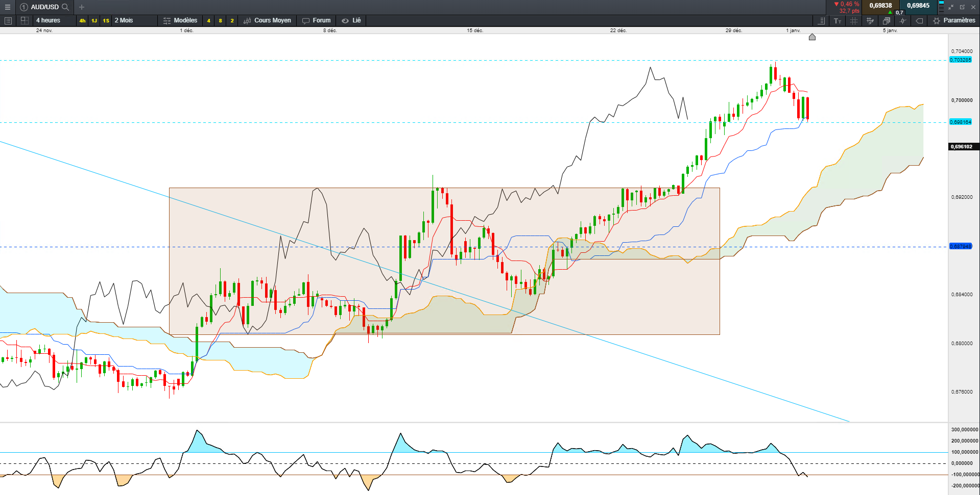
Task: Apply saved template 4
Action: (209, 21)
